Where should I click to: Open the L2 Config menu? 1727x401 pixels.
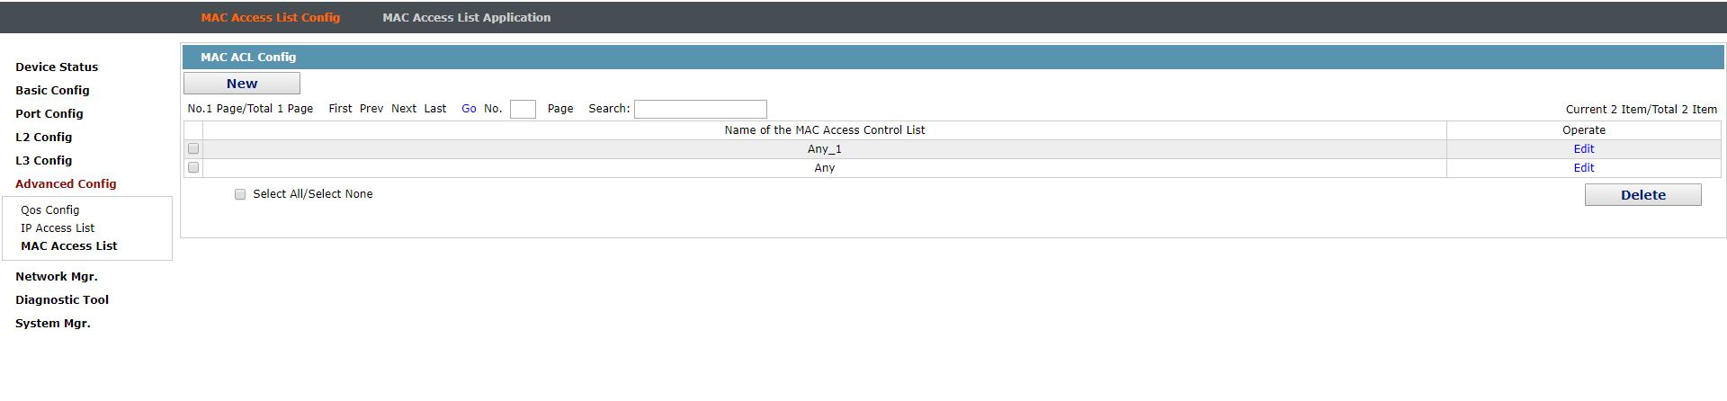click(x=43, y=138)
